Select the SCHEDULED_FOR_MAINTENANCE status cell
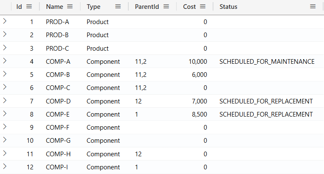324x174 pixels. point(267,62)
